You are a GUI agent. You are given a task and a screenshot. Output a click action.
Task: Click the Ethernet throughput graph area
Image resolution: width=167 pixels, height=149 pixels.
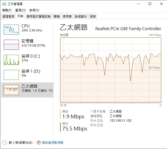click(x=111, y=70)
